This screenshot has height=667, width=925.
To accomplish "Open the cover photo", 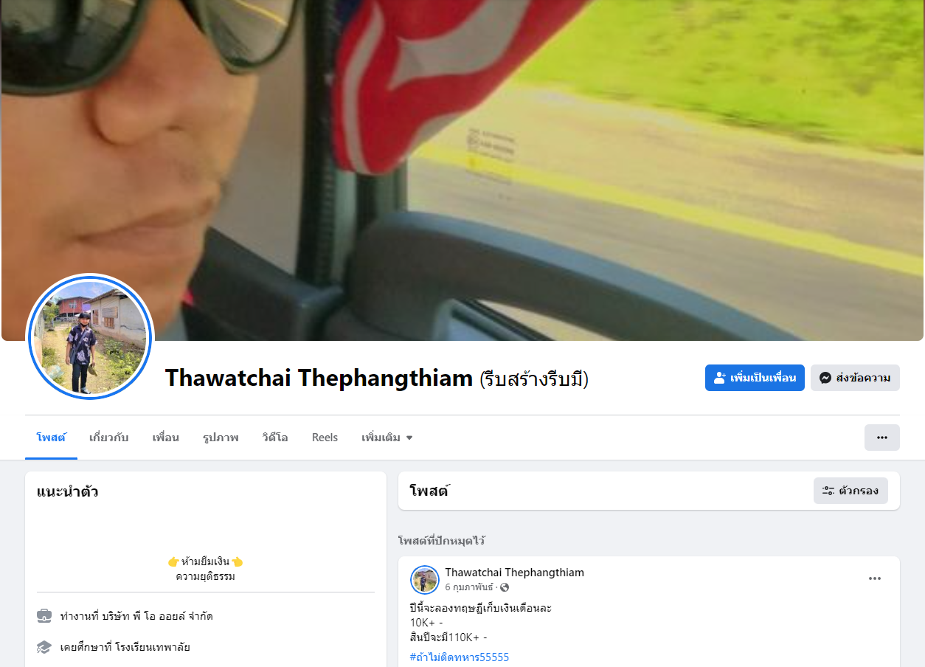I will tap(462, 170).
